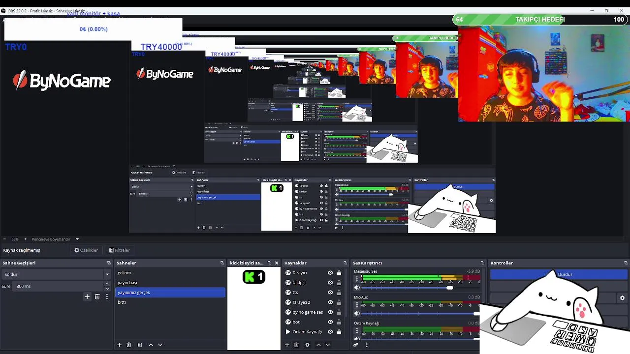Hide the Tarayıcı source
The height and width of the screenshot is (354, 630).
pyautogui.click(x=330, y=273)
